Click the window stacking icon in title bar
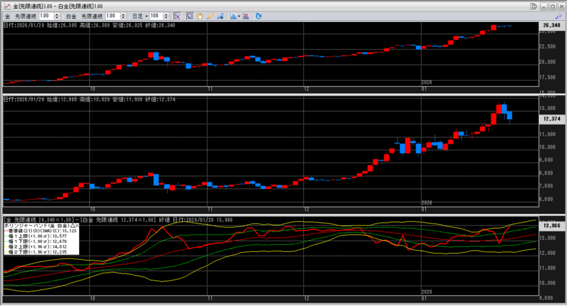The image size is (567, 306). click(533, 6)
